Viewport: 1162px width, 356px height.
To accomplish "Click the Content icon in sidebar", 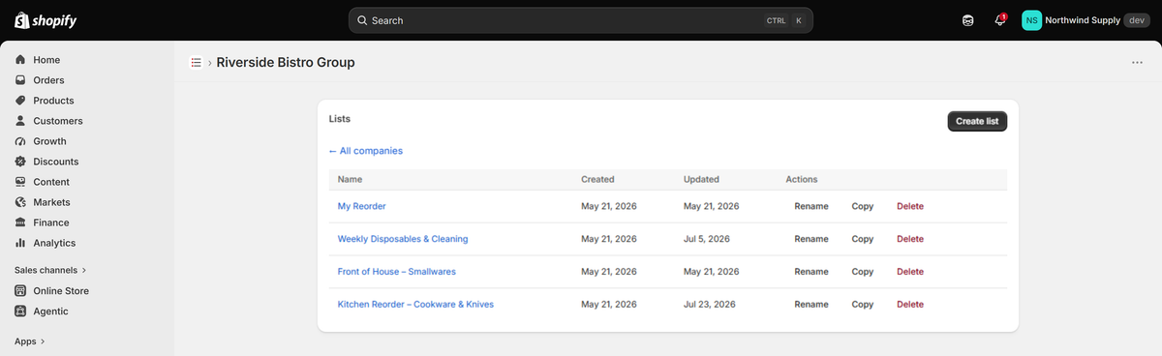I will click(20, 182).
